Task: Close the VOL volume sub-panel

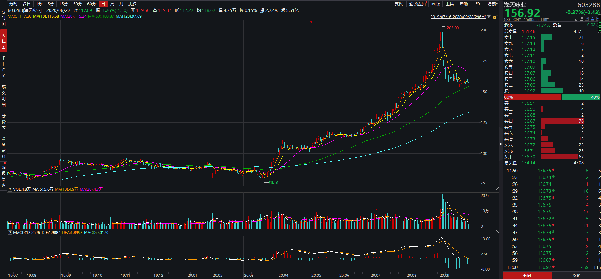Action: 497,188
